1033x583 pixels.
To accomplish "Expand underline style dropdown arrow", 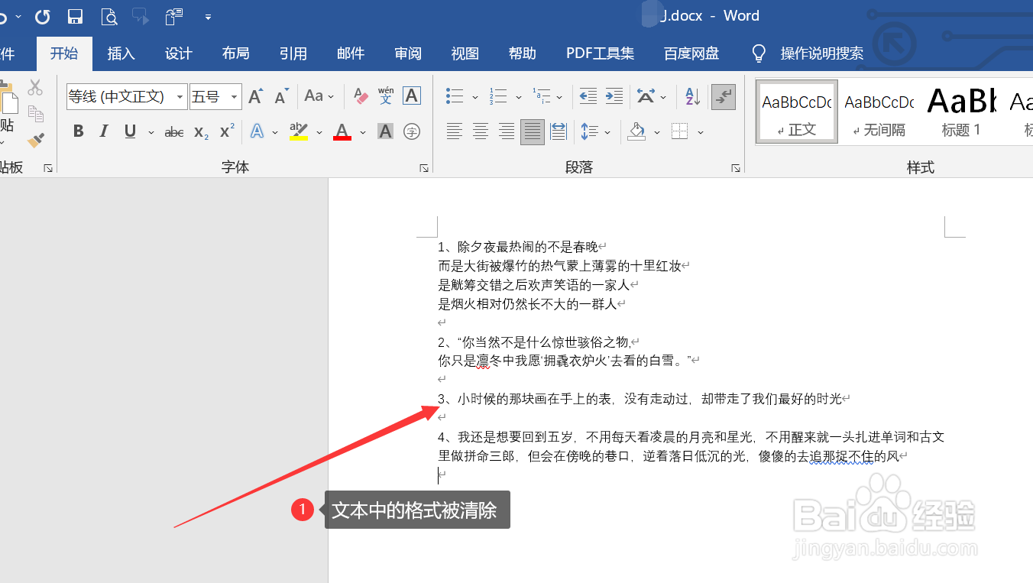I will point(151,132).
